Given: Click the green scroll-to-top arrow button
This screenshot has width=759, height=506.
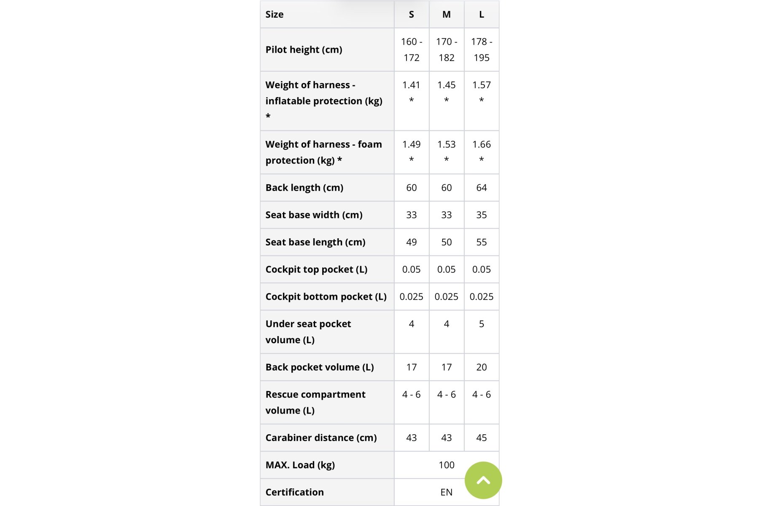Looking at the screenshot, I should (x=483, y=480).
